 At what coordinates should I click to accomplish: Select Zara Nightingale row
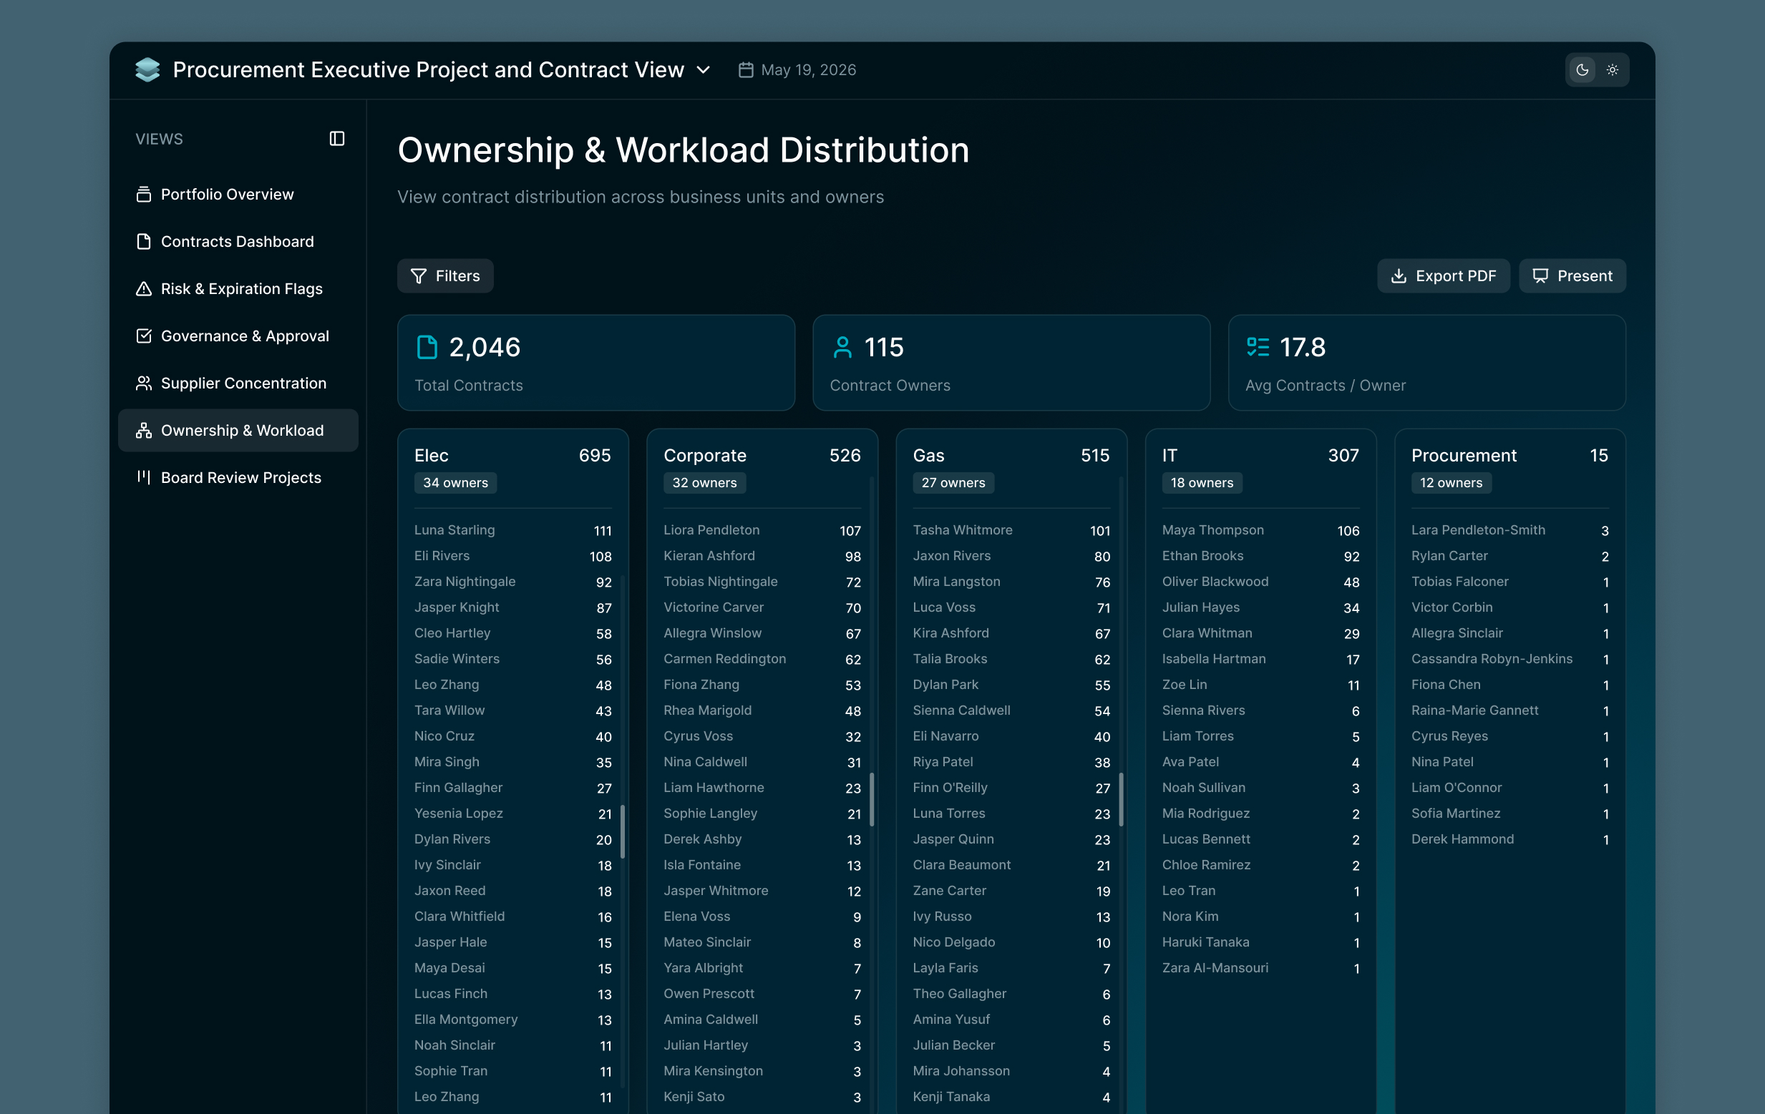click(x=512, y=581)
